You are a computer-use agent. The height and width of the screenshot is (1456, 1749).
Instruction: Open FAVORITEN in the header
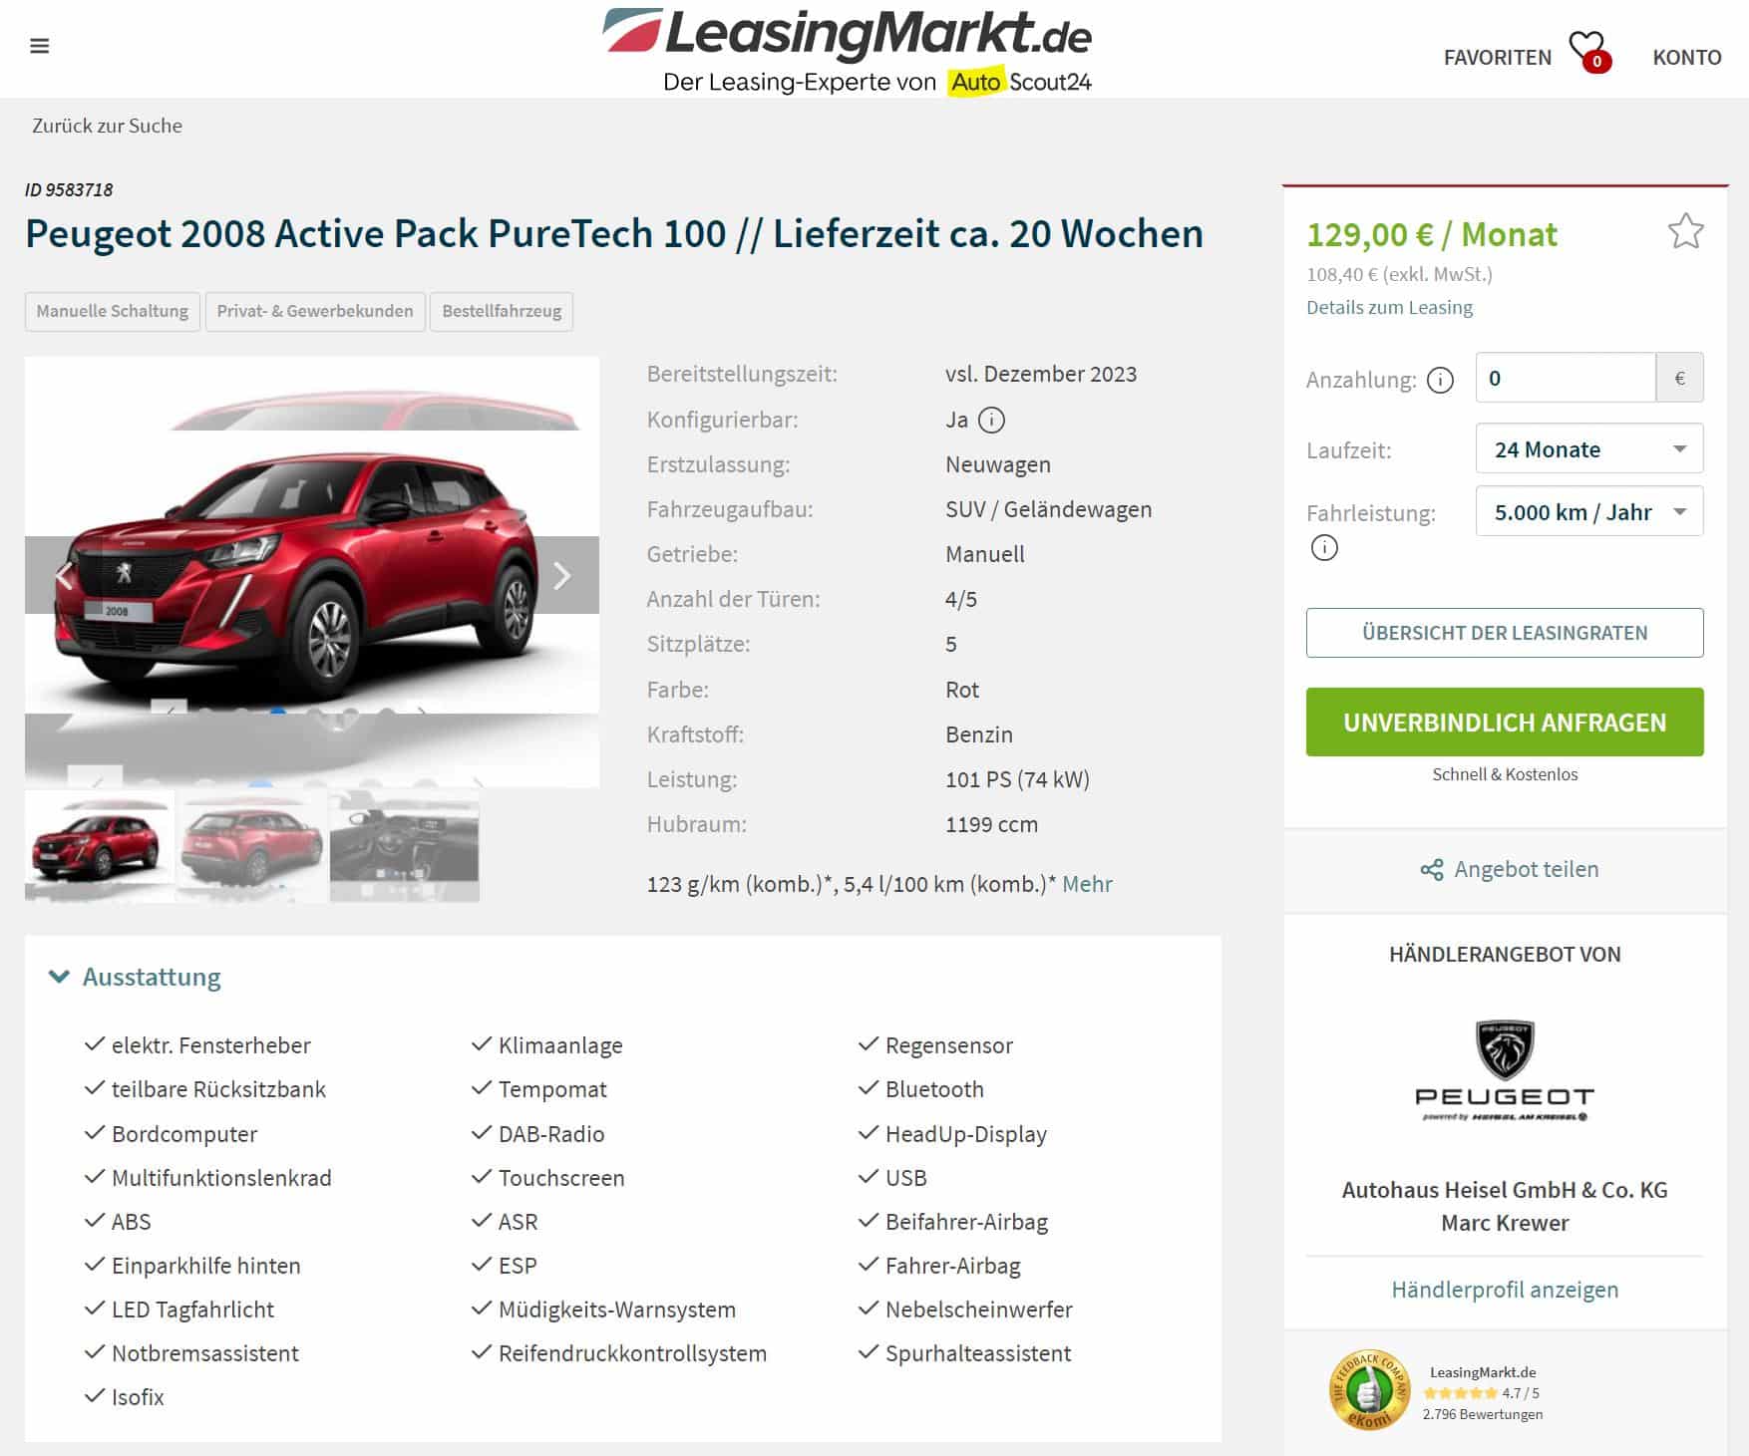pyautogui.click(x=1497, y=58)
